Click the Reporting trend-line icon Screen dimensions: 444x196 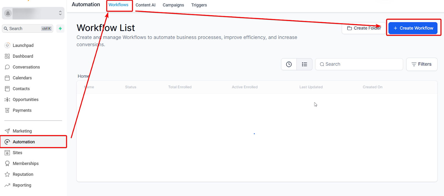coord(7,185)
